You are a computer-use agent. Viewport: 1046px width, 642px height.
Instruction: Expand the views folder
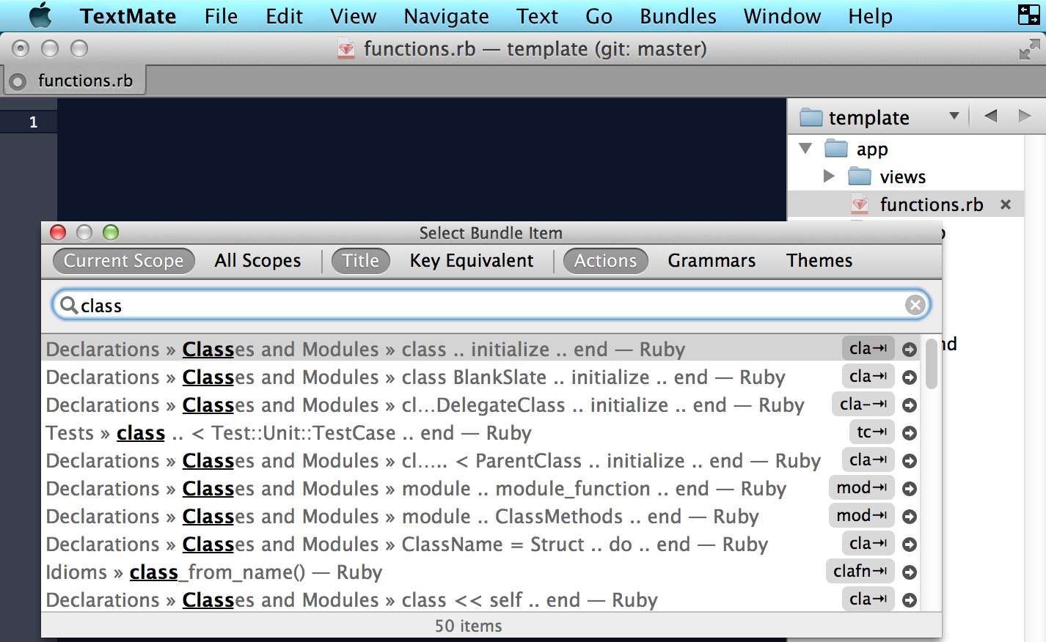pyautogui.click(x=829, y=176)
